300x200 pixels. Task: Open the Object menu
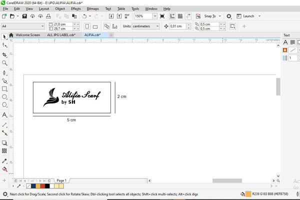[x=60, y=9]
